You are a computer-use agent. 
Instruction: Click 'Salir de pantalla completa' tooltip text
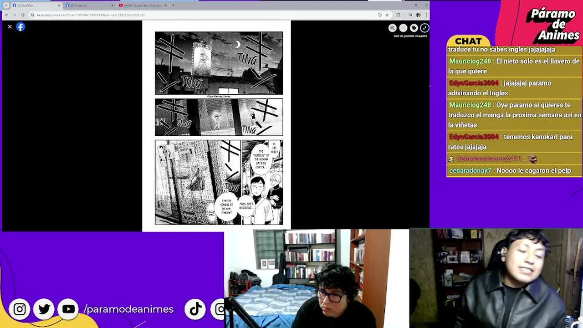410,36
